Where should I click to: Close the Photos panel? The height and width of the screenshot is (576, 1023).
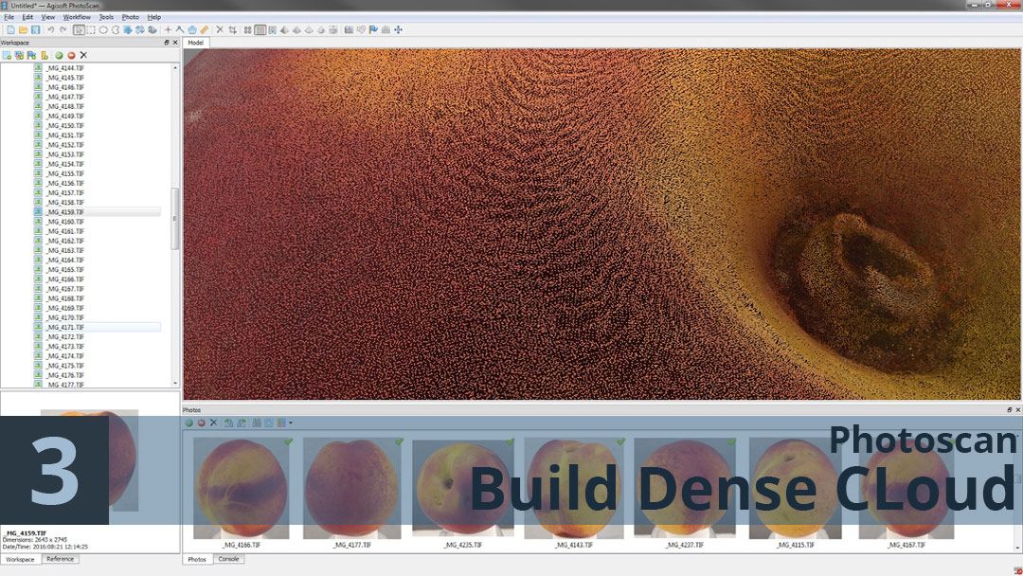pyautogui.click(x=1017, y=409)
